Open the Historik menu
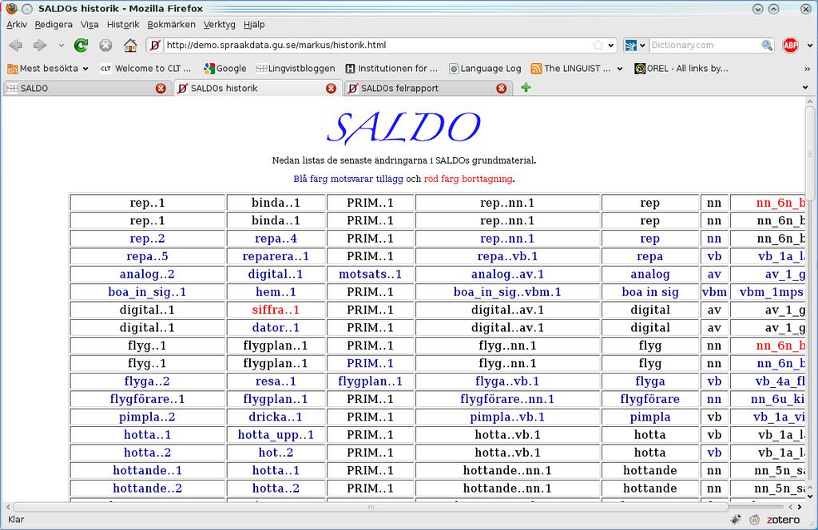818x530 pixels. point(123,25)
